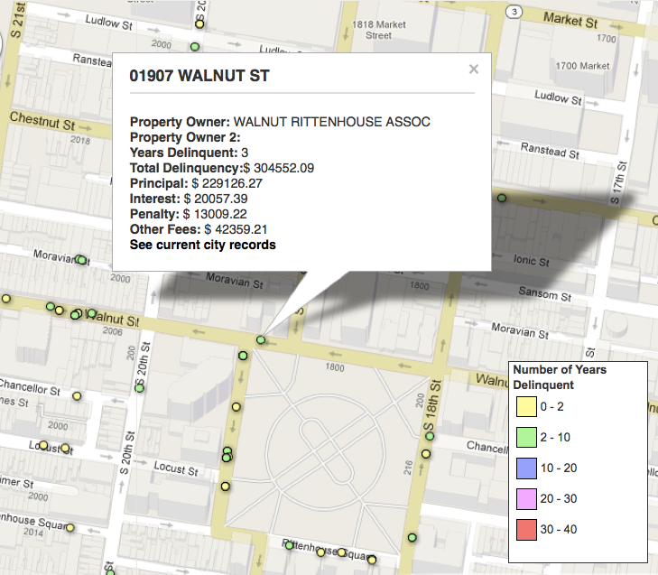The image size is (658, 575).
Task: Click the green marker at the popup's pointer tip
Action: point(261,340)
